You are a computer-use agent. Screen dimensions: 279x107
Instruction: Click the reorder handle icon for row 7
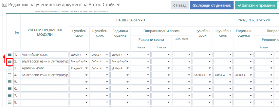(10, 96)
